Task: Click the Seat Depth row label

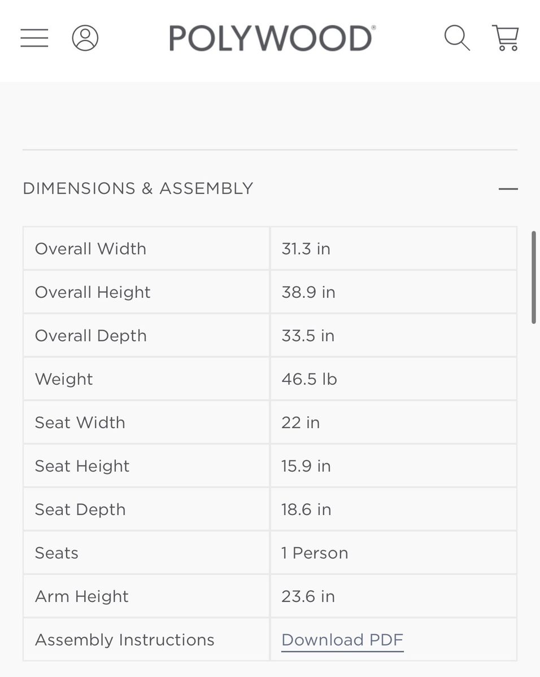Action: click(x=80, y=509)
